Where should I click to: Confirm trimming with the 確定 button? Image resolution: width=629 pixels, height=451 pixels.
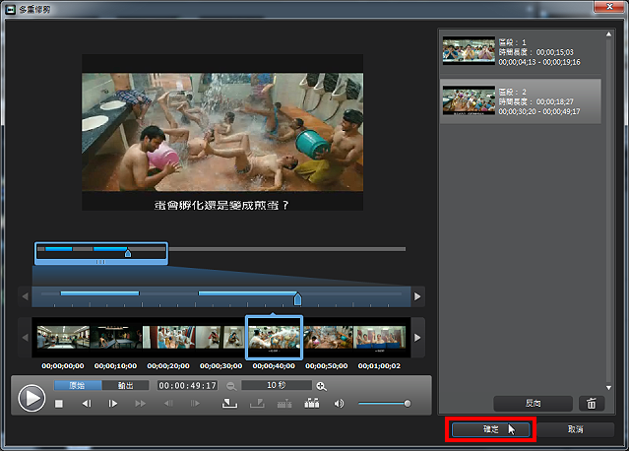(491, 429)
